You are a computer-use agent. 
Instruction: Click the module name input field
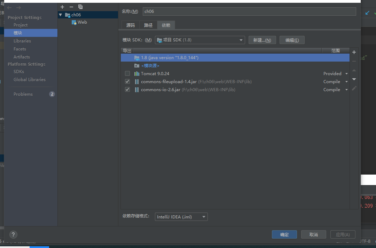(249, 11)
